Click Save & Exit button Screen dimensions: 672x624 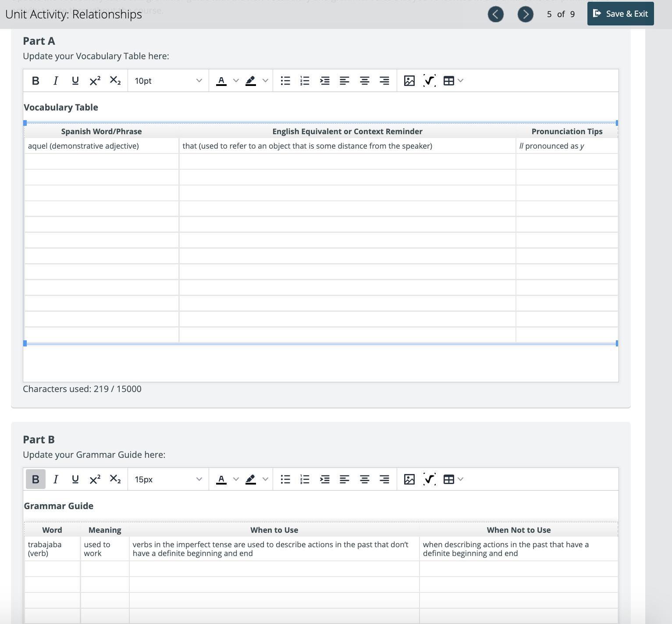point(620,14)
